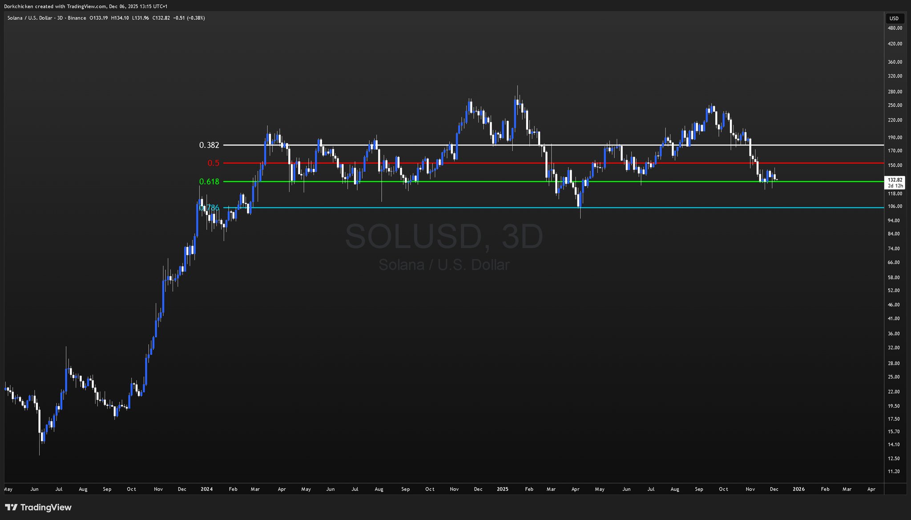This screenshot has width=911, height=520.
Task: Click the SOLUSD, 3D watermark text
Action: 444,237
